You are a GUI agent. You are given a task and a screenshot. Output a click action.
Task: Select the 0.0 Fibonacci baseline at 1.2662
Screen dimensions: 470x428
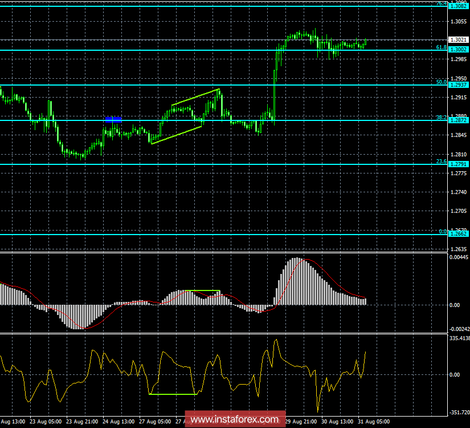(x=228, y=235)
